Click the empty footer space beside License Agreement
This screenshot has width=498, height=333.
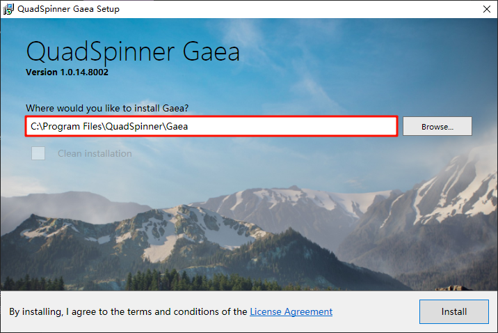376,311
